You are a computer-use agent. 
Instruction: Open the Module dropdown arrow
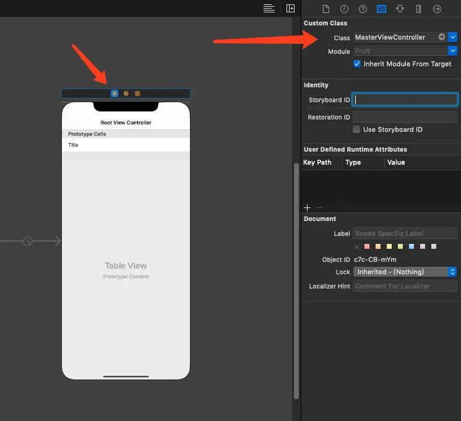[453, 51]
